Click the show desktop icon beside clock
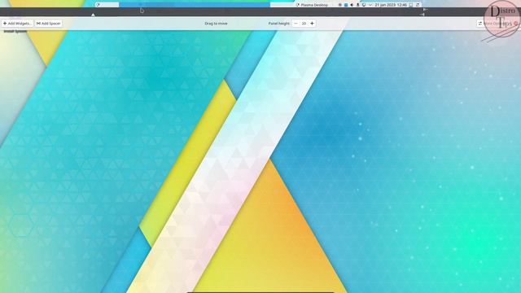Screen dimensions: 521x293 click(x=410, y=5)
